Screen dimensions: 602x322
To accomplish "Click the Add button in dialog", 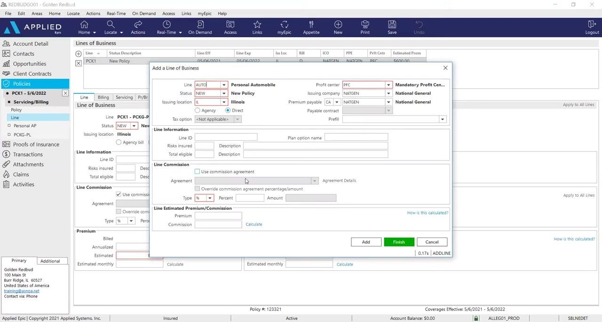I will point(366,242).
